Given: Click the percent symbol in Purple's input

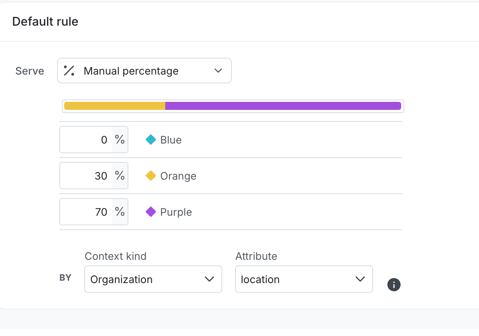Looking at the screenshot, I should click(x=120, y=212).
